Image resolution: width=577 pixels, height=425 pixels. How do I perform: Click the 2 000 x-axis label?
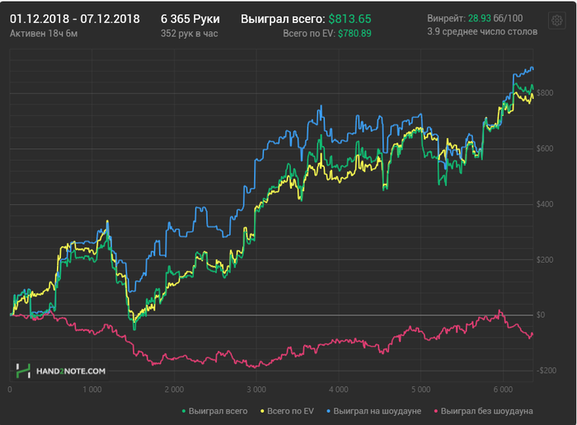(x=174, y=390)
